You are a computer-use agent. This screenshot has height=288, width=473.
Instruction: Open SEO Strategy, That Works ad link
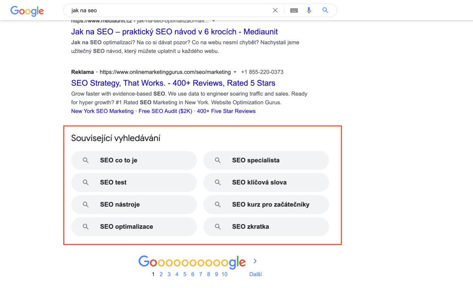click(173, 83)
